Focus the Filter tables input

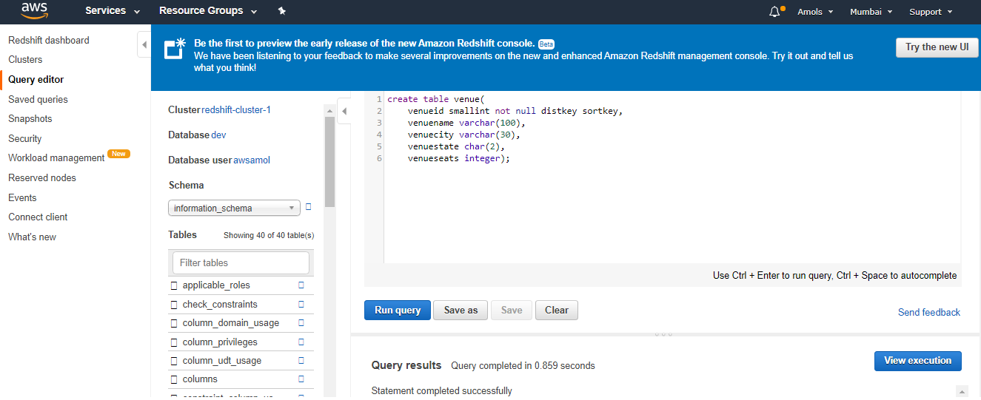point(241,262)
